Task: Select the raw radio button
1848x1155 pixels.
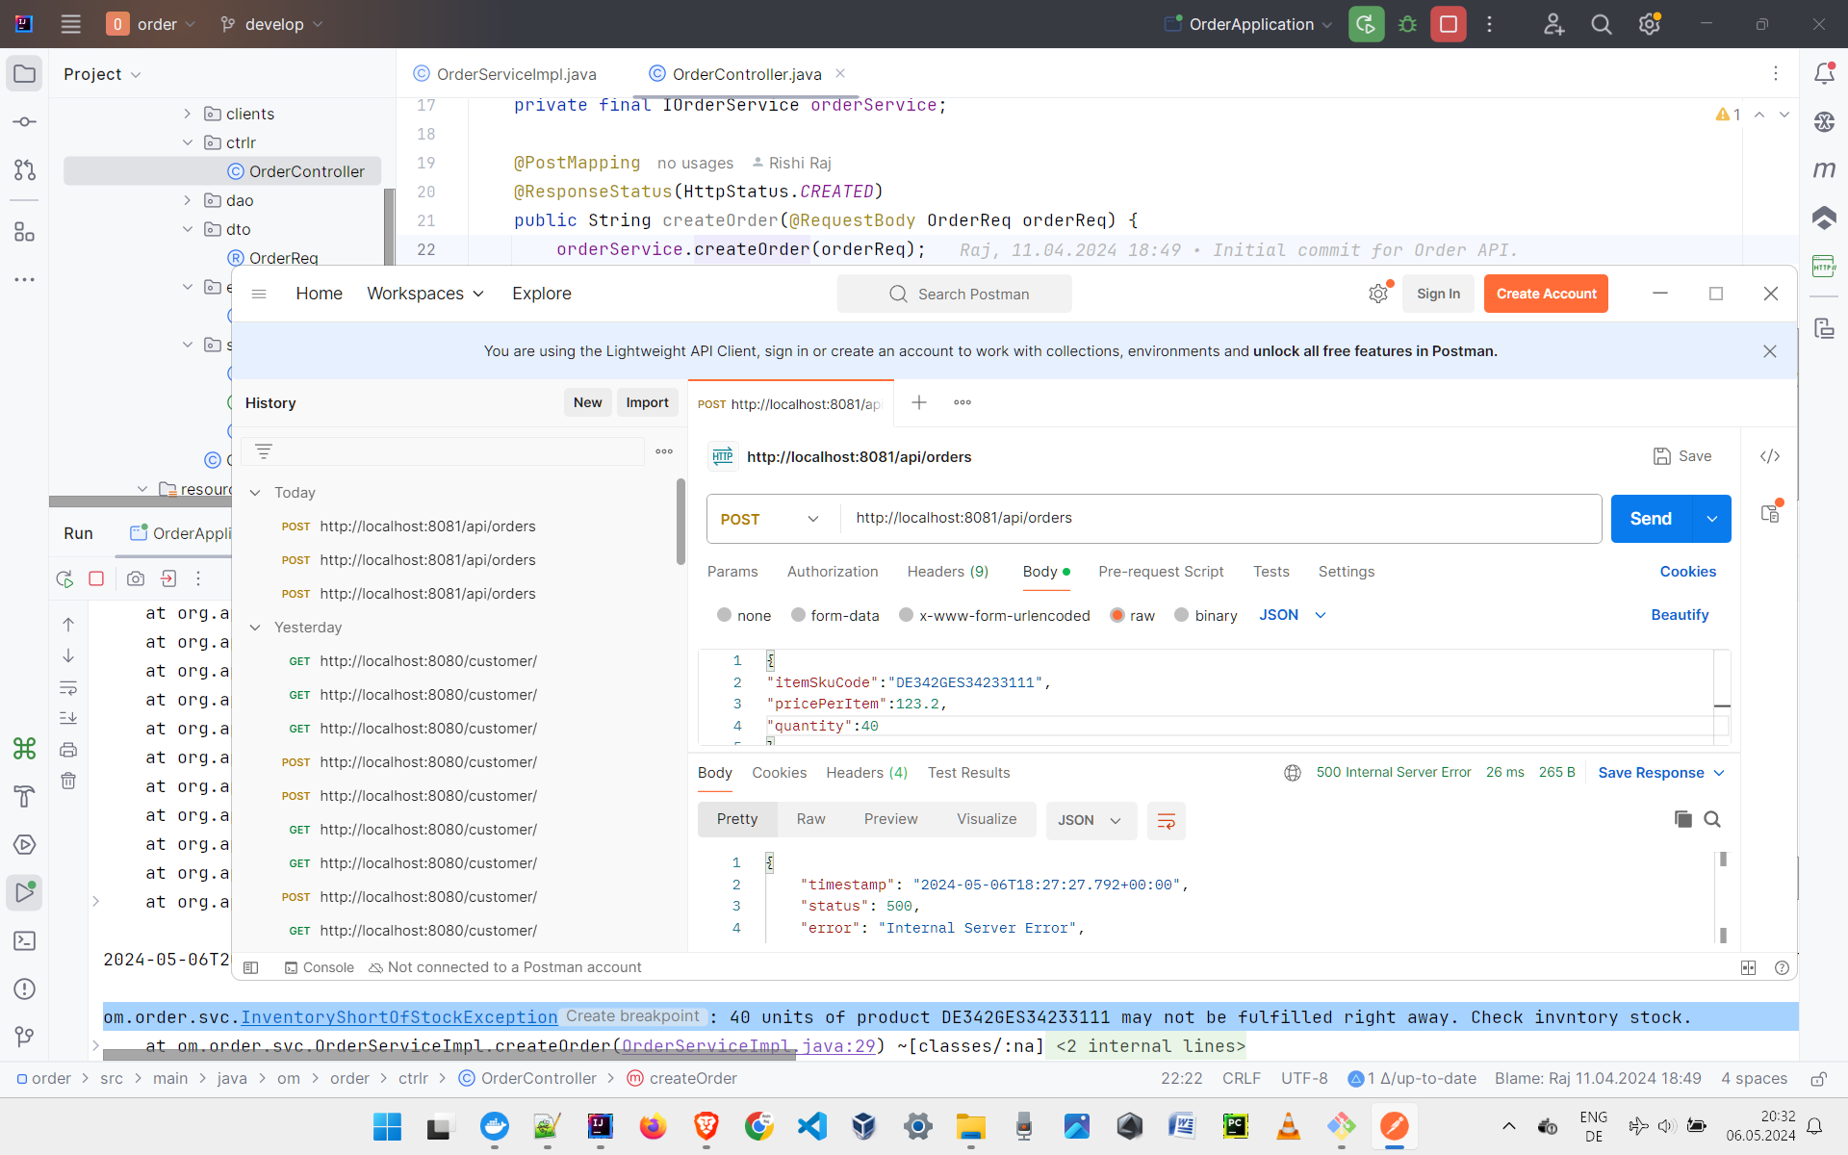Action: (1116, 613)
